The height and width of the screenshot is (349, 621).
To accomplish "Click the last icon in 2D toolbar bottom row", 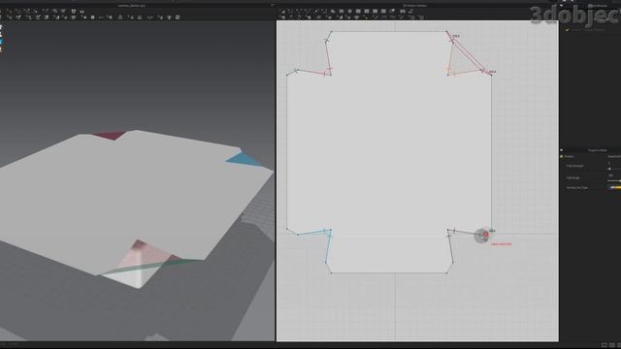I will point(420,17).
